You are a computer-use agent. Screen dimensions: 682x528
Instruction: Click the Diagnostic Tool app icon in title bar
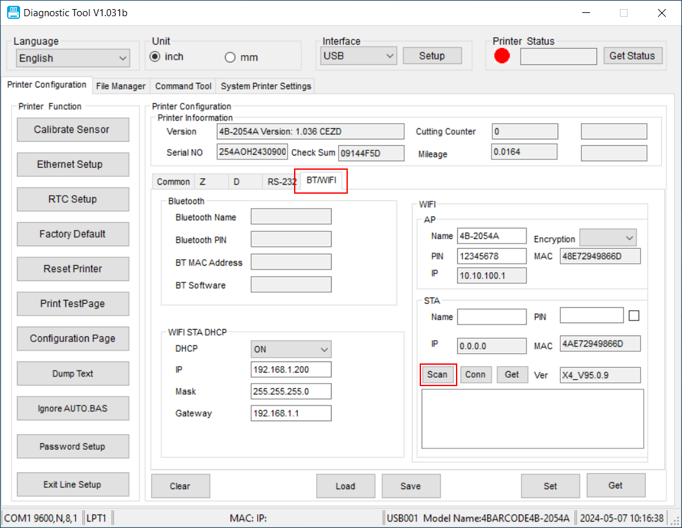pos(13,12)
